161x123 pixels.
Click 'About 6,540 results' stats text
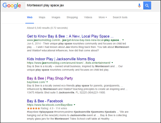point(47,28)
